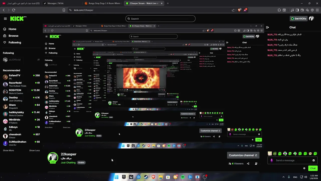Image resolution: width=321 pixels, height=181 pixels.
Task: Collapse list with Show Less
Action: [x=34, y=151]
